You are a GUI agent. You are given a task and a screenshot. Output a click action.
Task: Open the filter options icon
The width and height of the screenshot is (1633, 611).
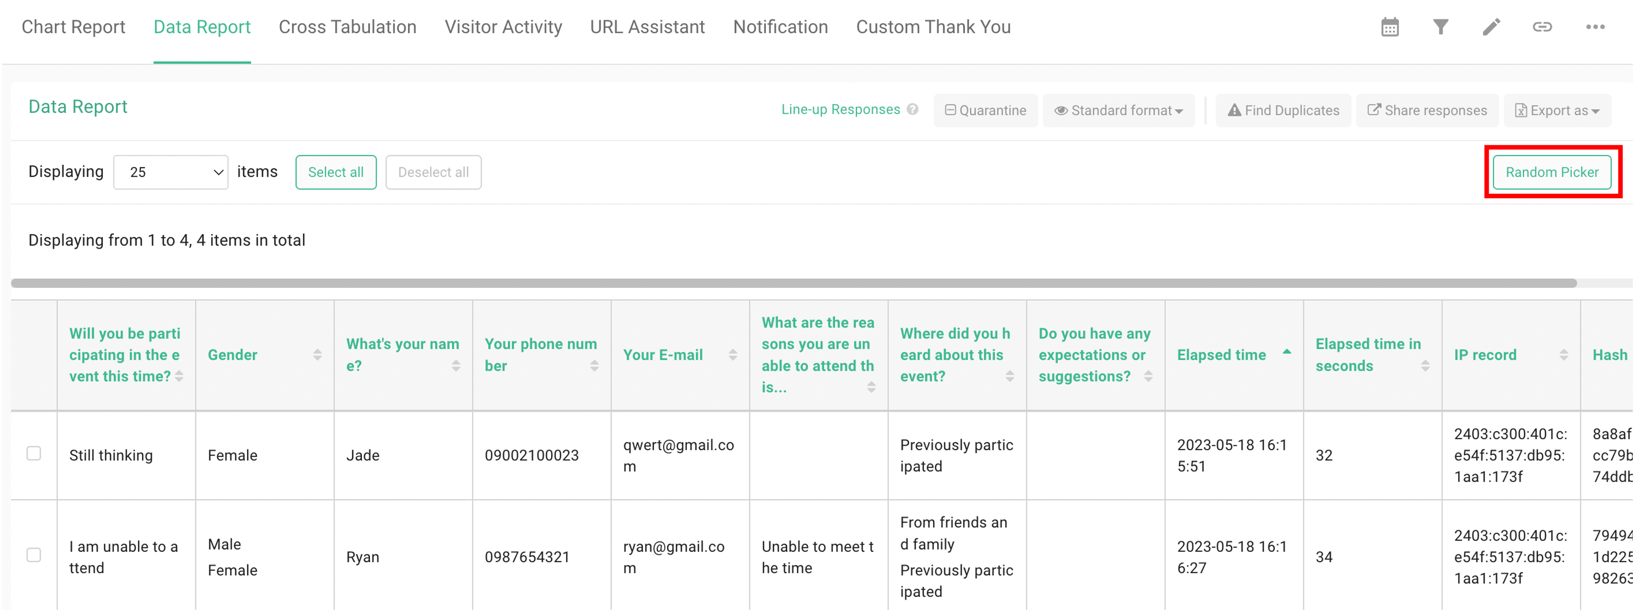click(x=1440, y=27)
